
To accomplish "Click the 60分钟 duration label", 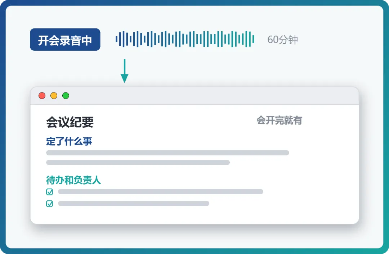I will (x=283, y=40).
